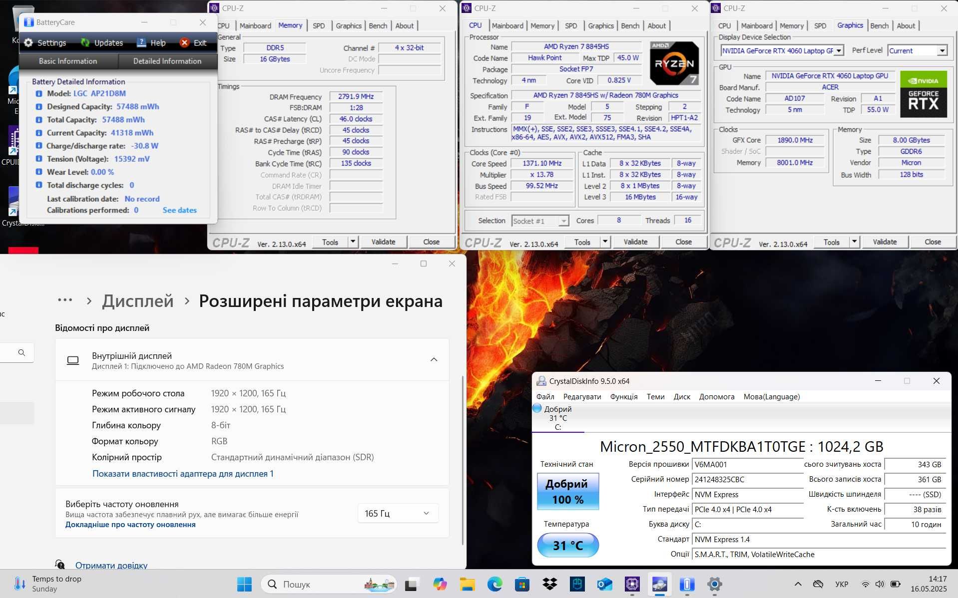Open УКР language switcher in tray

tap(842, 584)
